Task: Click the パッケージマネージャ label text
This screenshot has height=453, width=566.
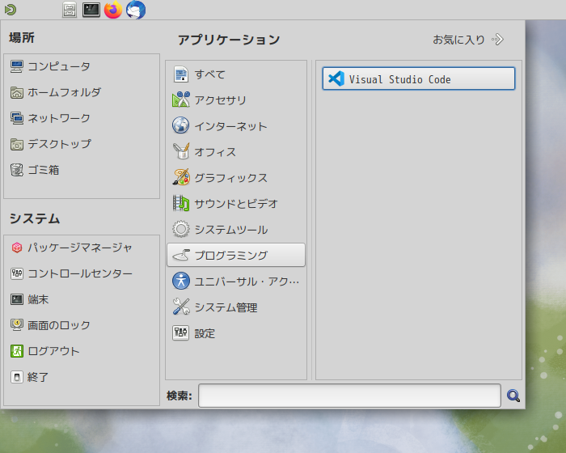Action: [80, 248]
